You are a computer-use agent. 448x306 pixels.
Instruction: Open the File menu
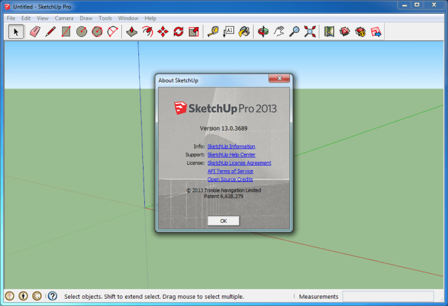tap(11, 18)
